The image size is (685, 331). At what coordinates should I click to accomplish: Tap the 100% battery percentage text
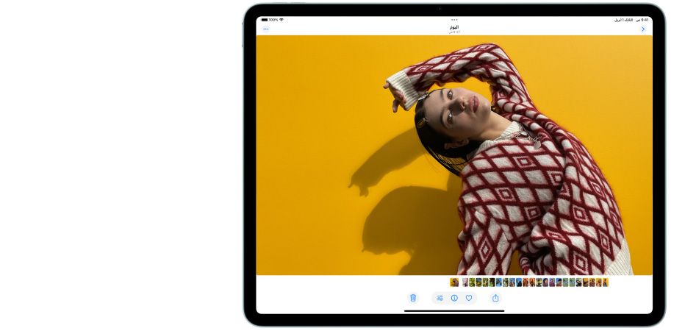click(x=273, y=20)
